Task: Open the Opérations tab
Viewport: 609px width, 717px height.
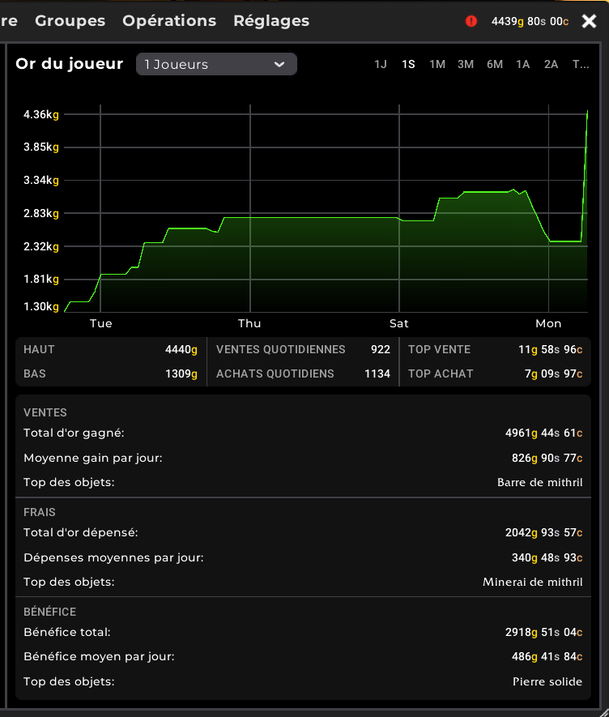Action: [169, 21]
